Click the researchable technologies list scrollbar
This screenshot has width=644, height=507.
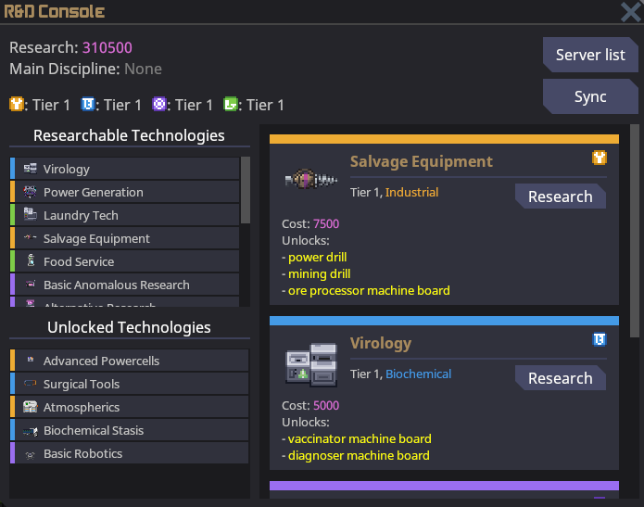pyautogui.click(x=246, y=190)
